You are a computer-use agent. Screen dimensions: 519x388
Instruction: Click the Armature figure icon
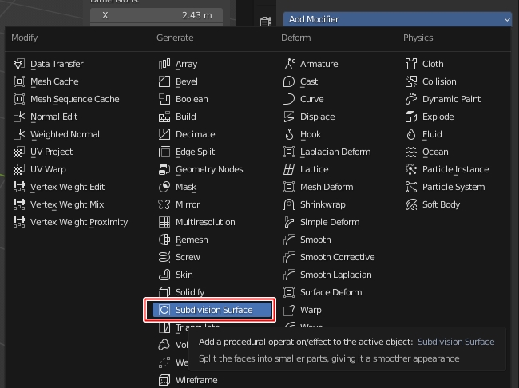[288, 64]
